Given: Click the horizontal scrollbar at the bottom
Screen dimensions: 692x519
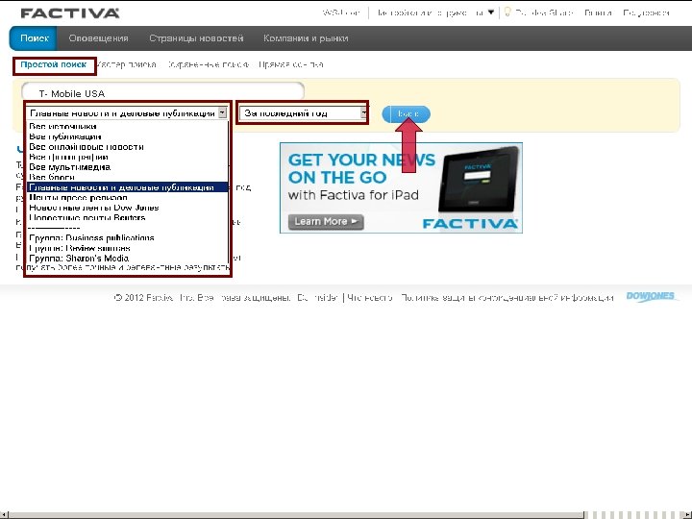Looking at the screenshot, I should pyautogui.click(x=296, y=515).
